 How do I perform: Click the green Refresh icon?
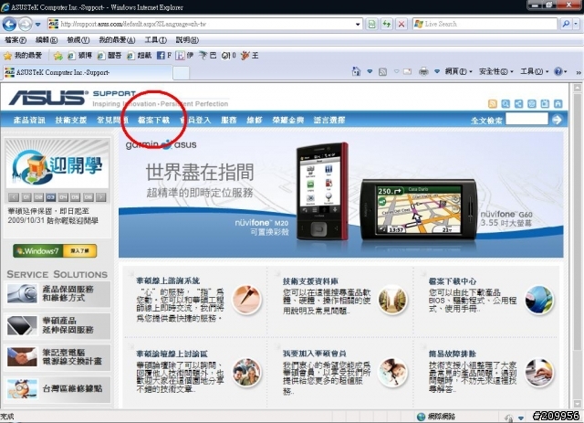[387, 25]
